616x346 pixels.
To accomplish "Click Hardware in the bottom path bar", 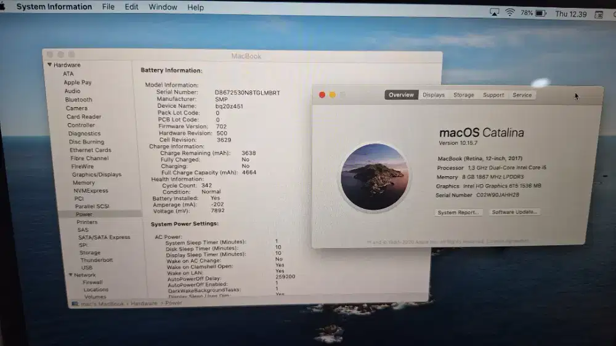I will pyautogui.click(x=144, y=303).
